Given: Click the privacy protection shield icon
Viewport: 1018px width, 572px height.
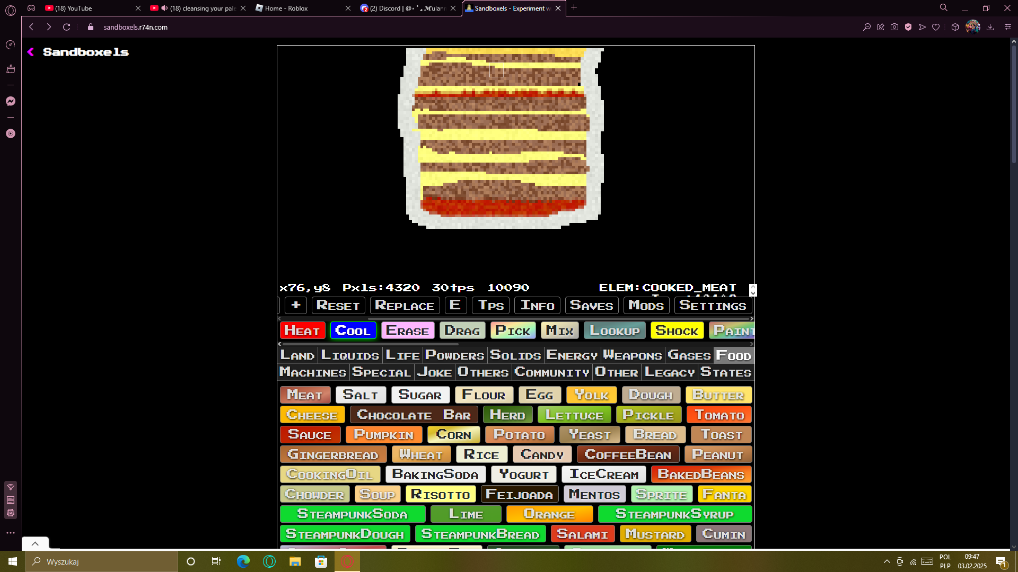Looking at the screenshot, I should (x=908, y=27).
